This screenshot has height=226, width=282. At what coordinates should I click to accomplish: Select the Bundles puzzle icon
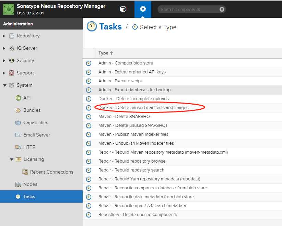click(18, 110)
